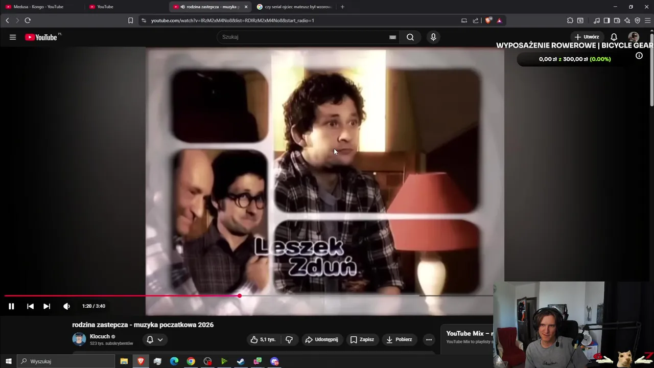The width and height of the screenshot is (654, 368).
Task: Click the video title rodzina zastepcza
Action: (143, 325)
